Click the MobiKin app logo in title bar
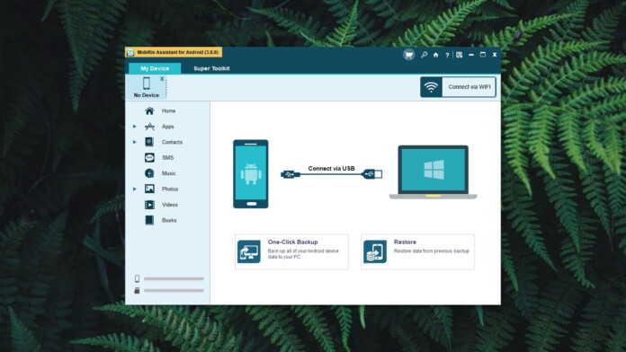This screenshot has height=352, width=626. pyautogui.click(x=130, y=53)
